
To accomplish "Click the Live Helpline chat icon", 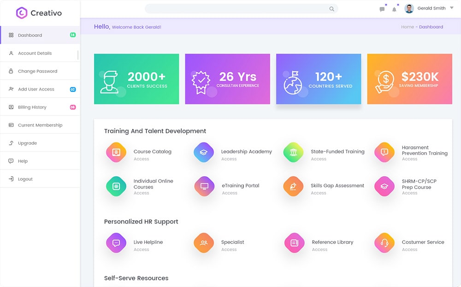I will pos(116,243).
